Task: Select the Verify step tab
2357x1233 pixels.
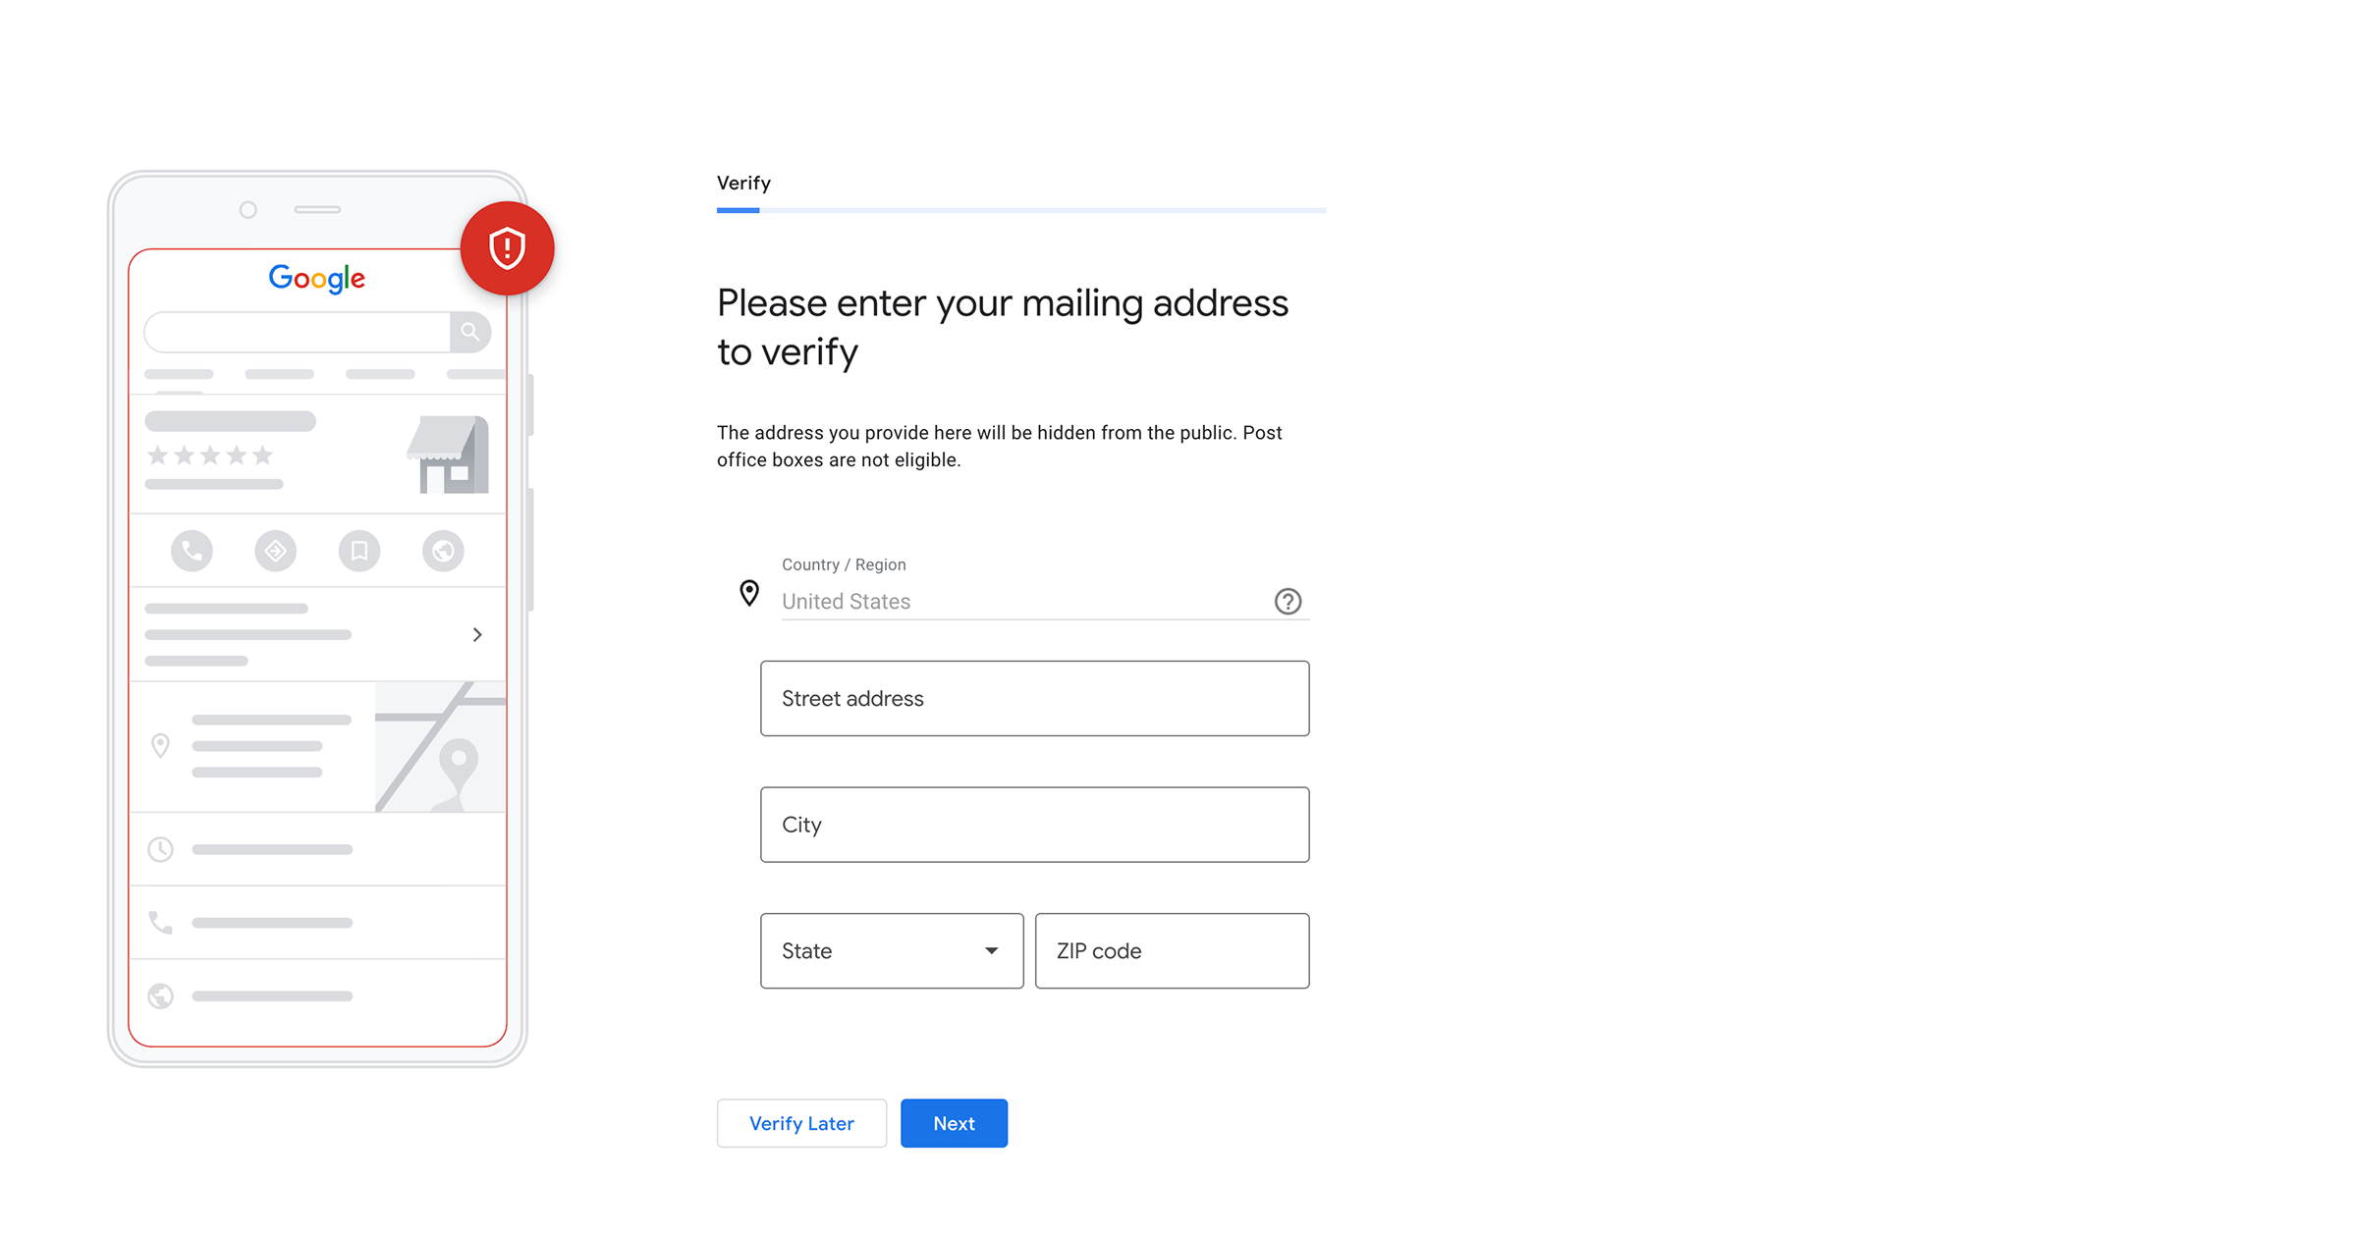Action: (743, 184)
